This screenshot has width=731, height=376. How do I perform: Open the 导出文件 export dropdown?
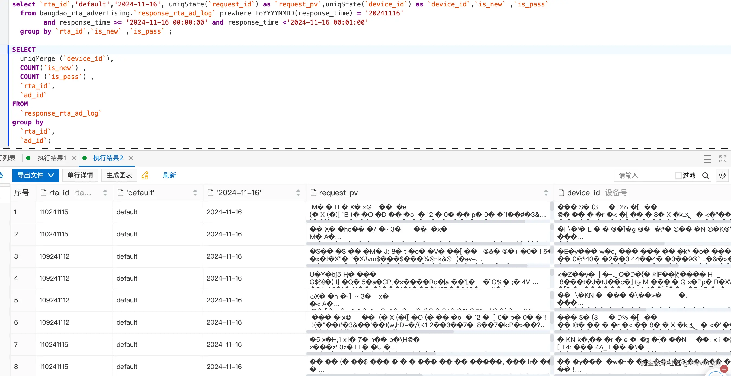[x=36, y=175]
